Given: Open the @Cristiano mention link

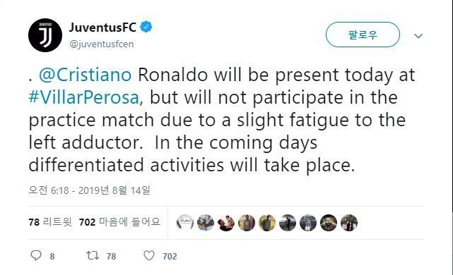Looking at the screenshot, I should coord(86,75).
